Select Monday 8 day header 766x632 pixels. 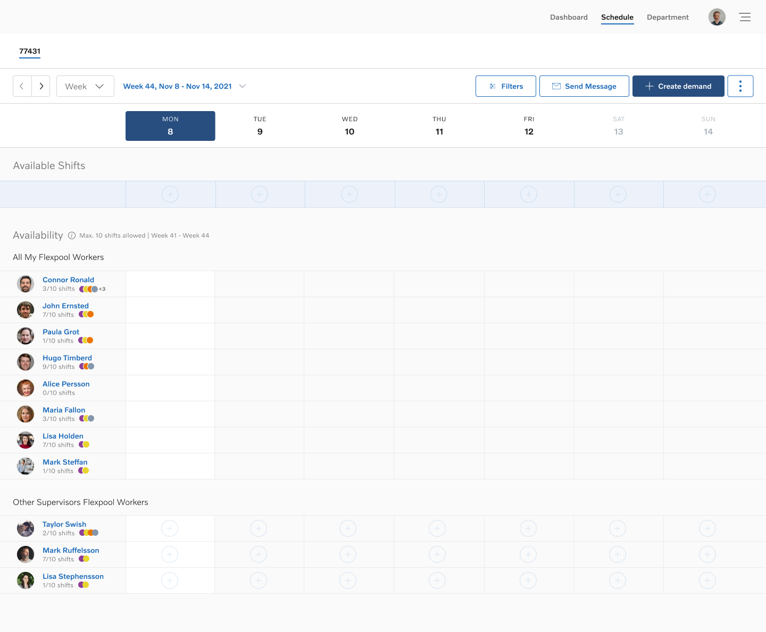(170, 126)
